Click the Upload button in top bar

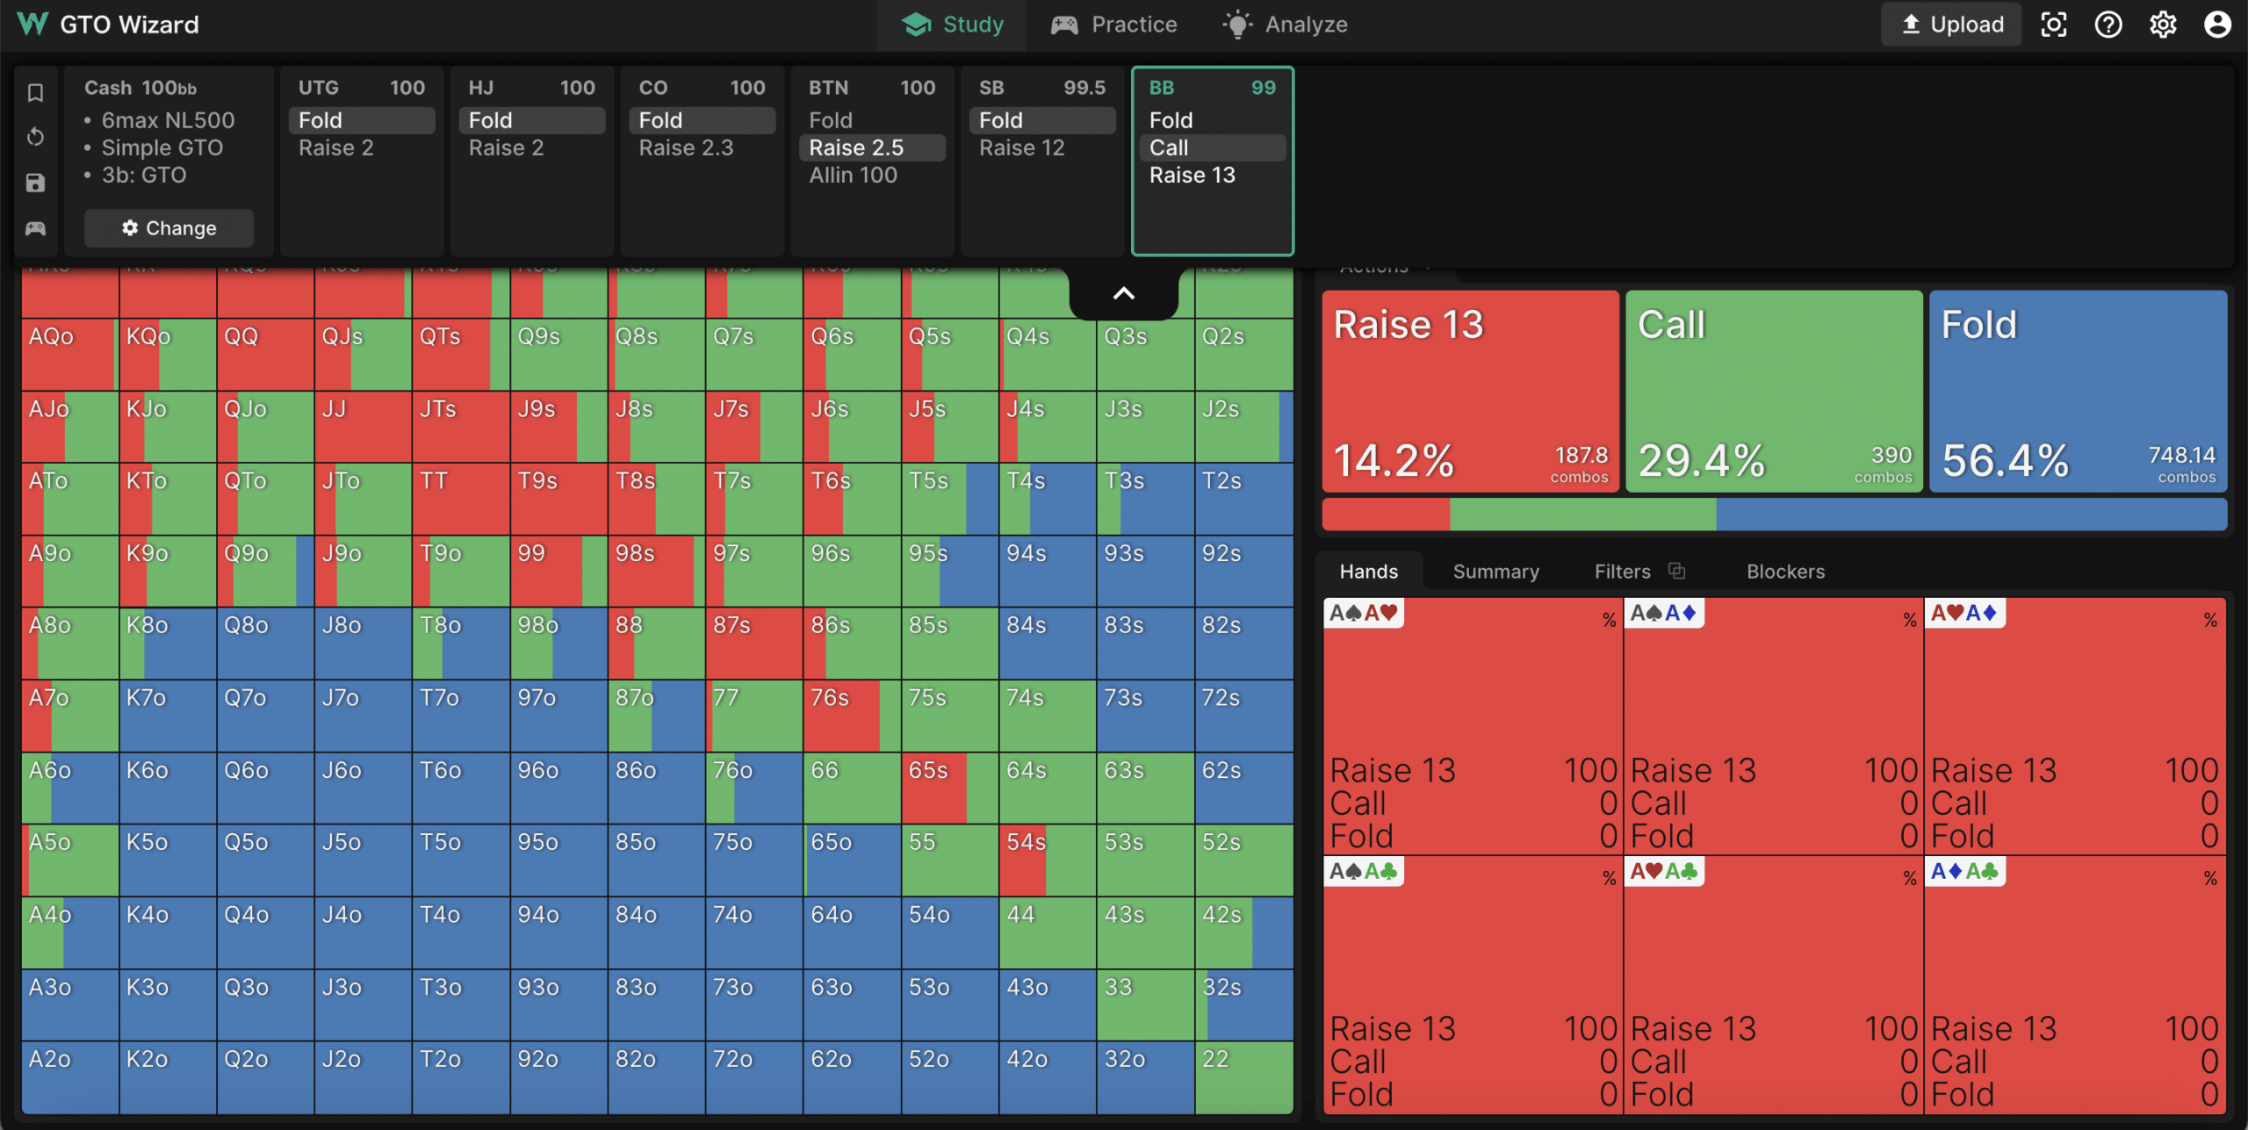[x=1950, y=24]
